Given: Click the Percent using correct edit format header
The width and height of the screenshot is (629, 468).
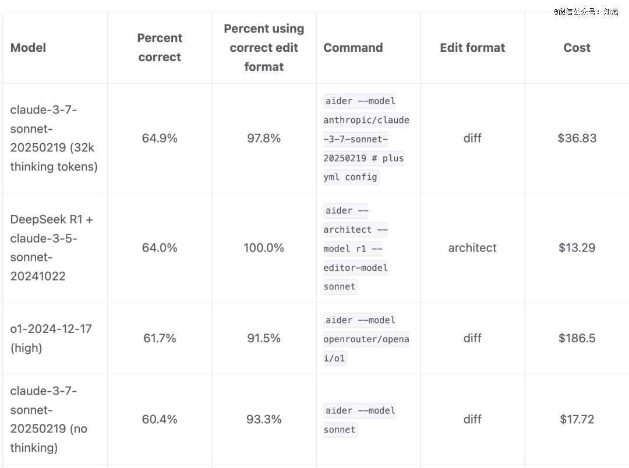Looking at the screenshot, I should coord(264,48).
